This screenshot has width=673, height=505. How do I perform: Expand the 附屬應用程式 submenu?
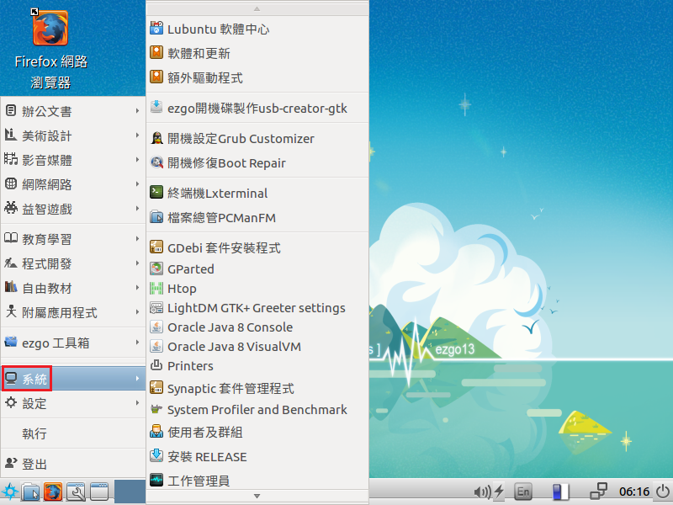point(73,312)
